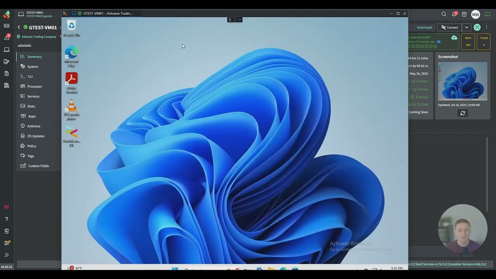The height and width of the screenshot is (279, 496).
Task: Open the calendar check icon in top bar
Action: [464, 14]
